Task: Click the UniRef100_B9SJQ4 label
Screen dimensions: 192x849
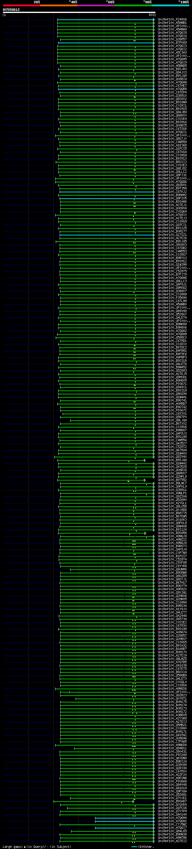Action: 172,460
